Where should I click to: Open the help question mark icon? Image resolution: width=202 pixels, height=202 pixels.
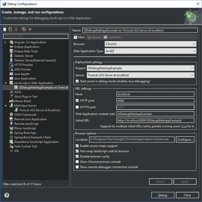coord(7,195)
